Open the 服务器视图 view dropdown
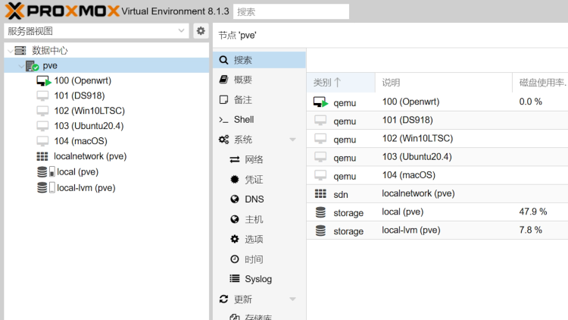 coord(96,31)
